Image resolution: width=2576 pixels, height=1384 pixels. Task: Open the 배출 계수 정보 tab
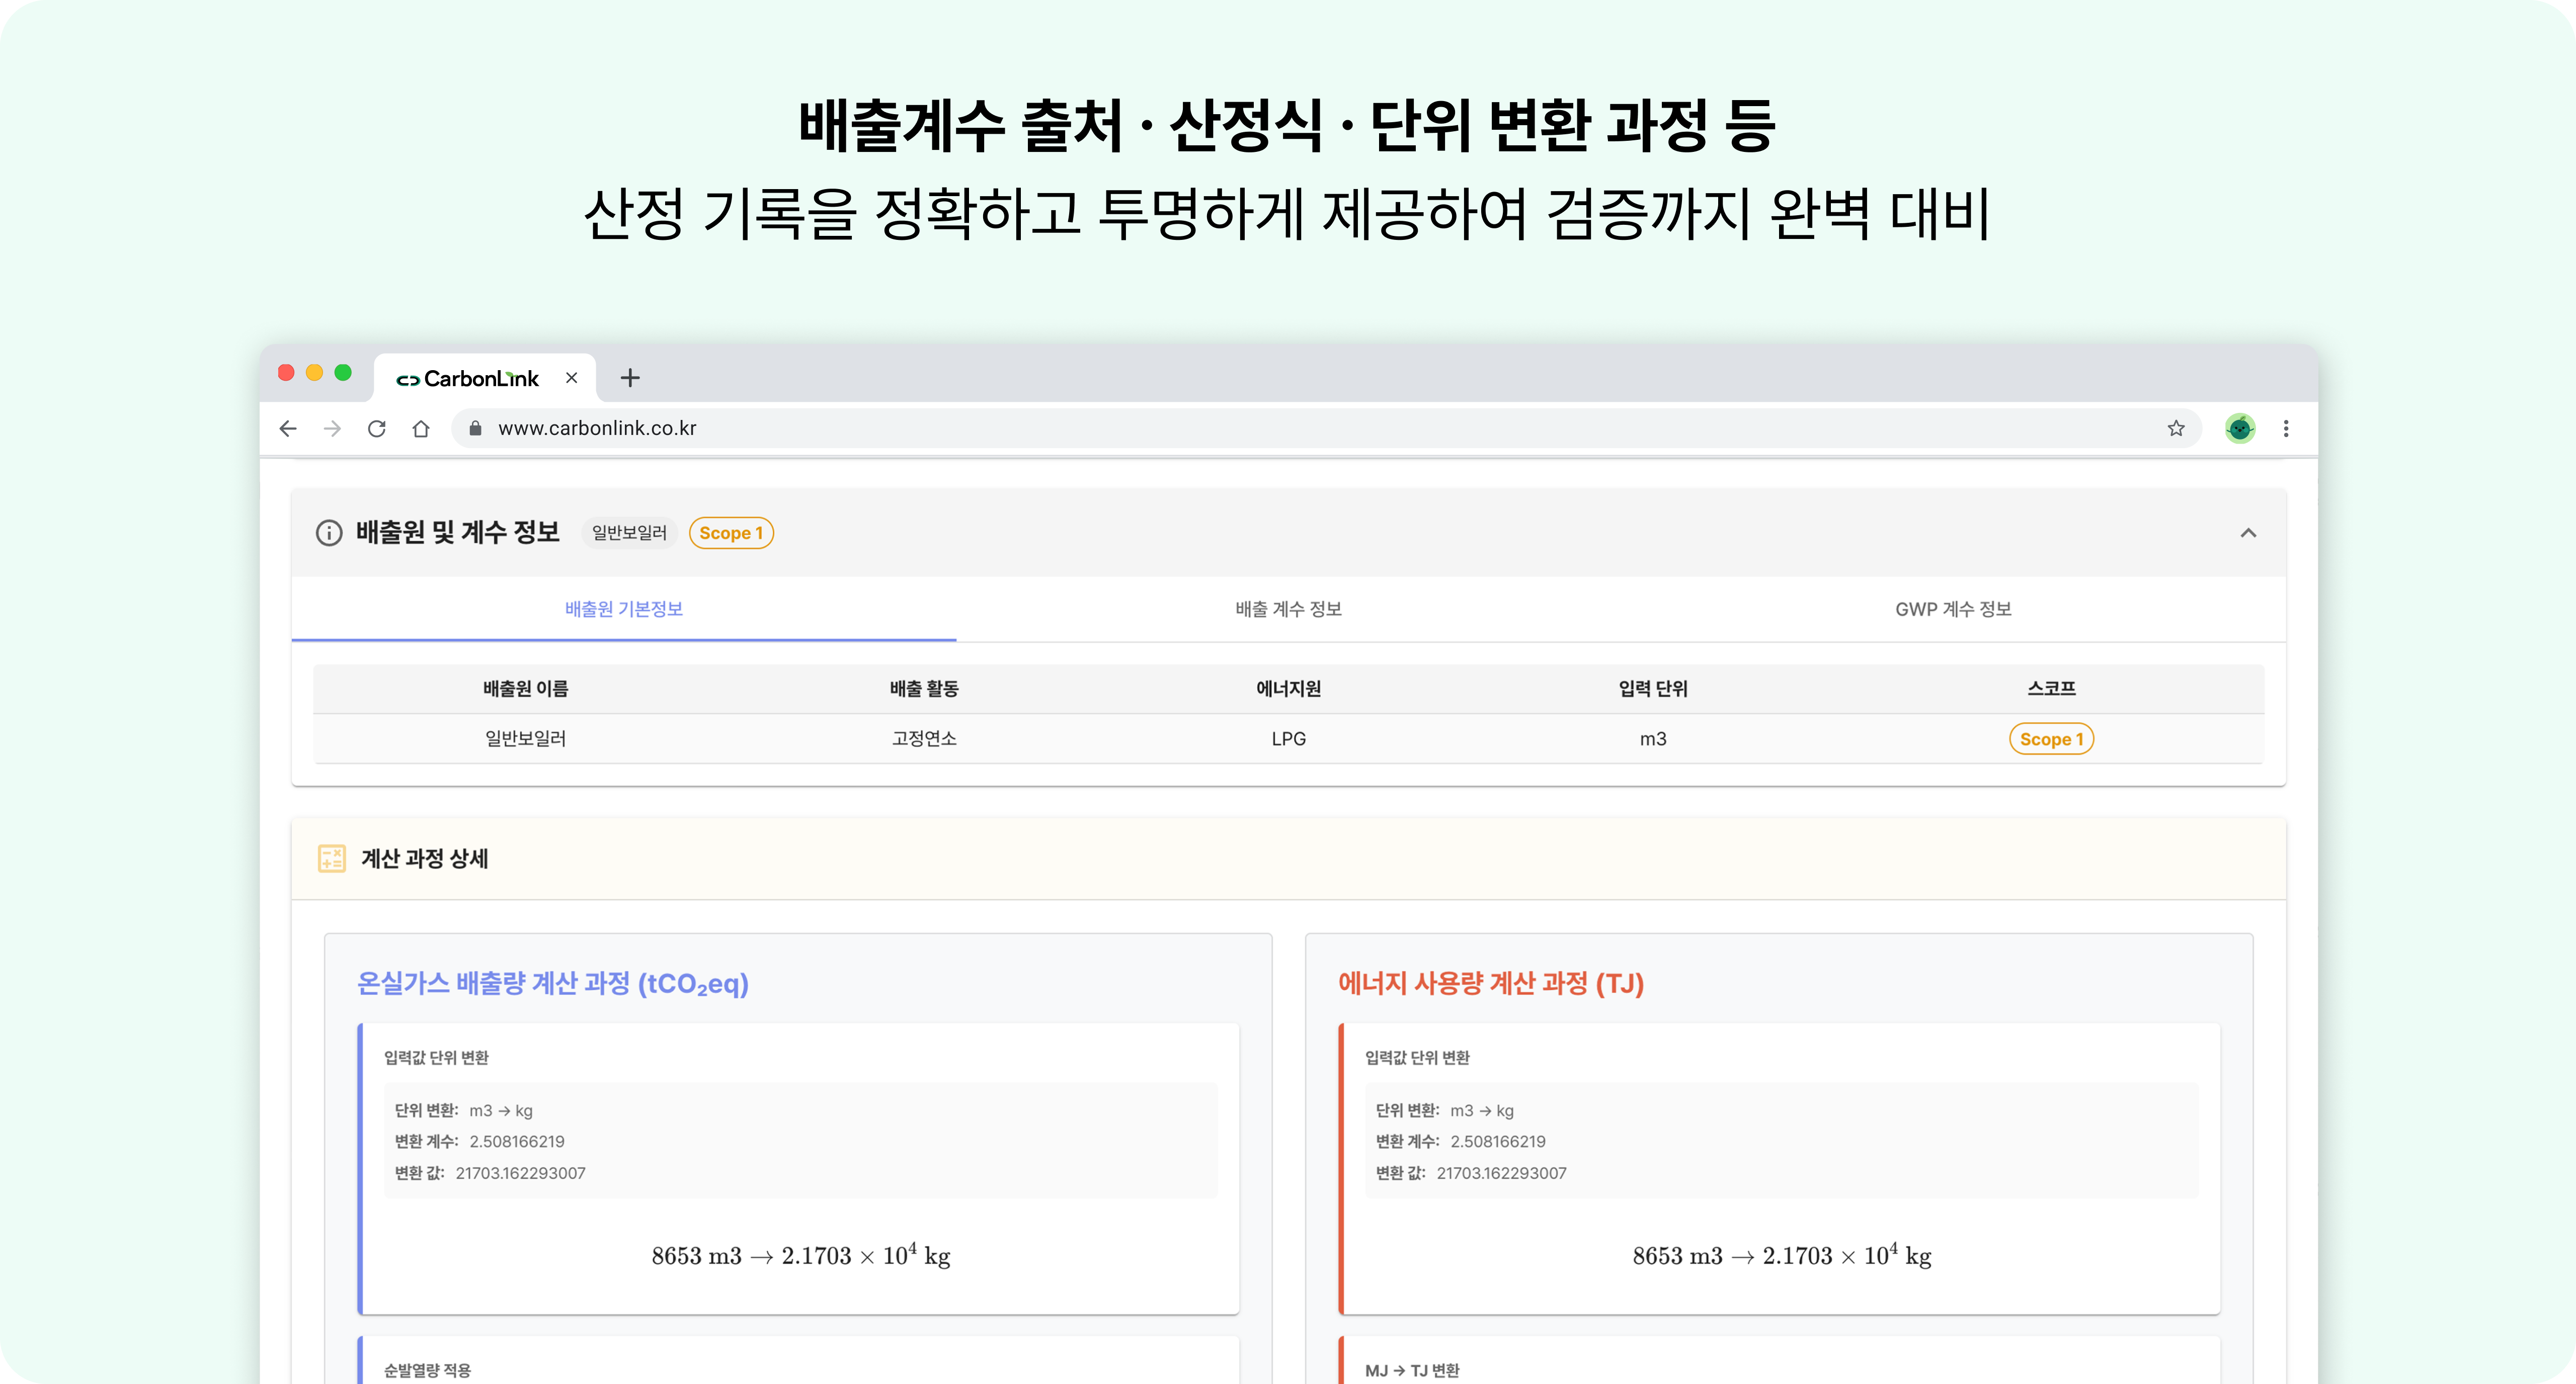(x=1288, y=609)
